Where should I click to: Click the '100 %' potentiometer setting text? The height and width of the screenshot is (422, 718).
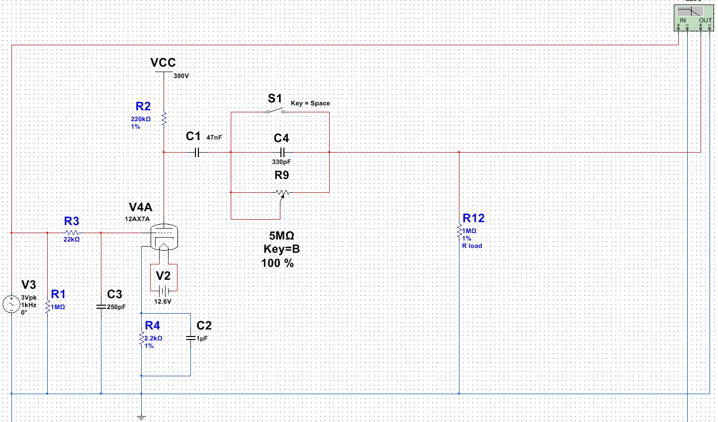(277, 263)
